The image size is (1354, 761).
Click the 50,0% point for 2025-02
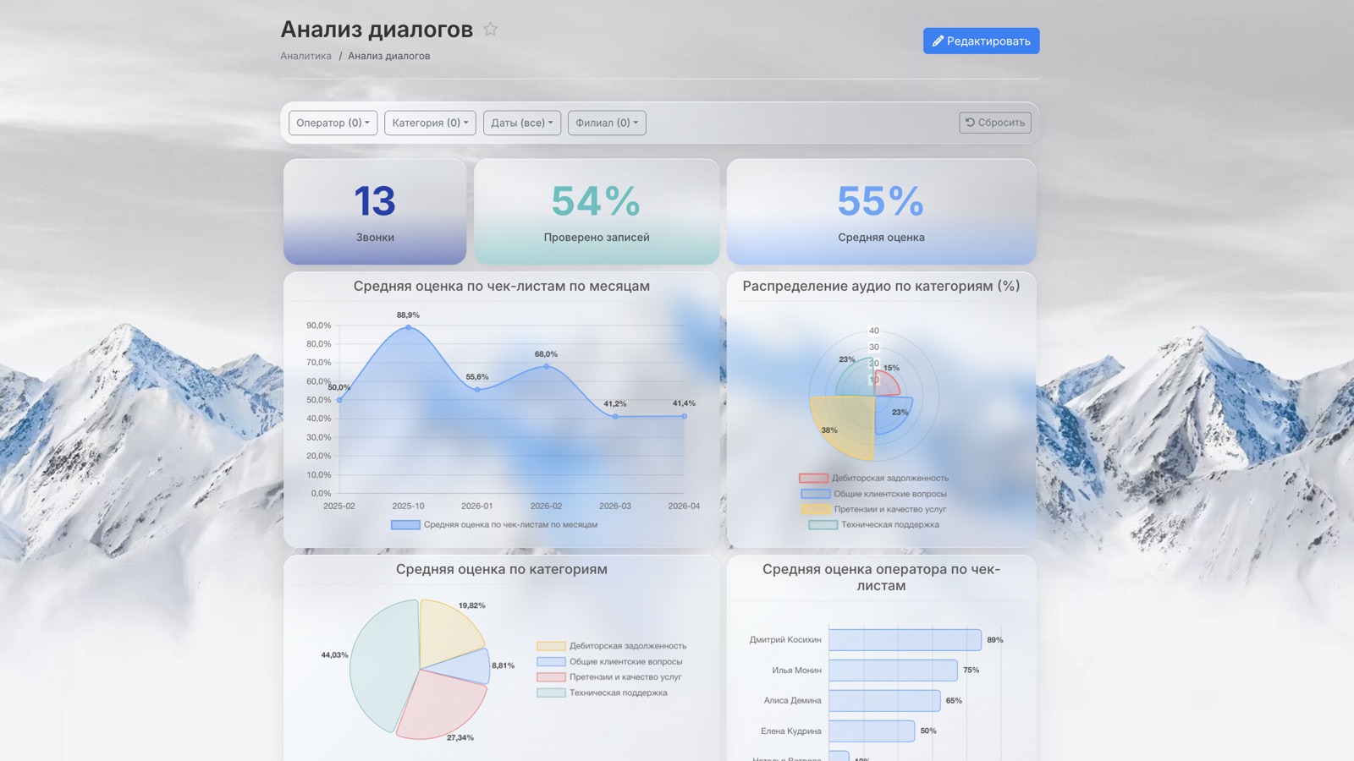click(339, 400)
